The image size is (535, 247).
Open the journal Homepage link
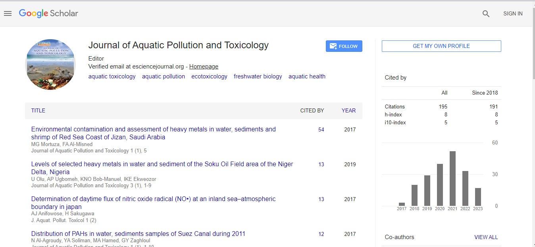[x=204, y=66]
